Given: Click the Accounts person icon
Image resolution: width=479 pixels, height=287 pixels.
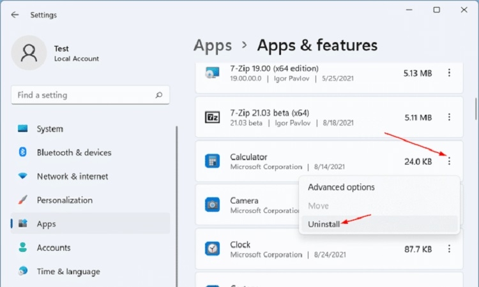Looking at the screenshot, I should coord(22,247).
